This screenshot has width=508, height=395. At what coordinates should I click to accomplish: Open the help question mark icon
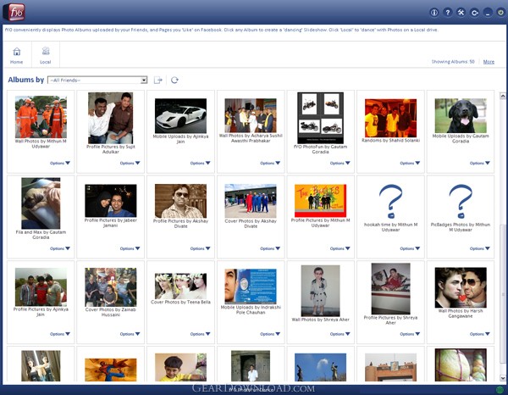tap(447, 13)
